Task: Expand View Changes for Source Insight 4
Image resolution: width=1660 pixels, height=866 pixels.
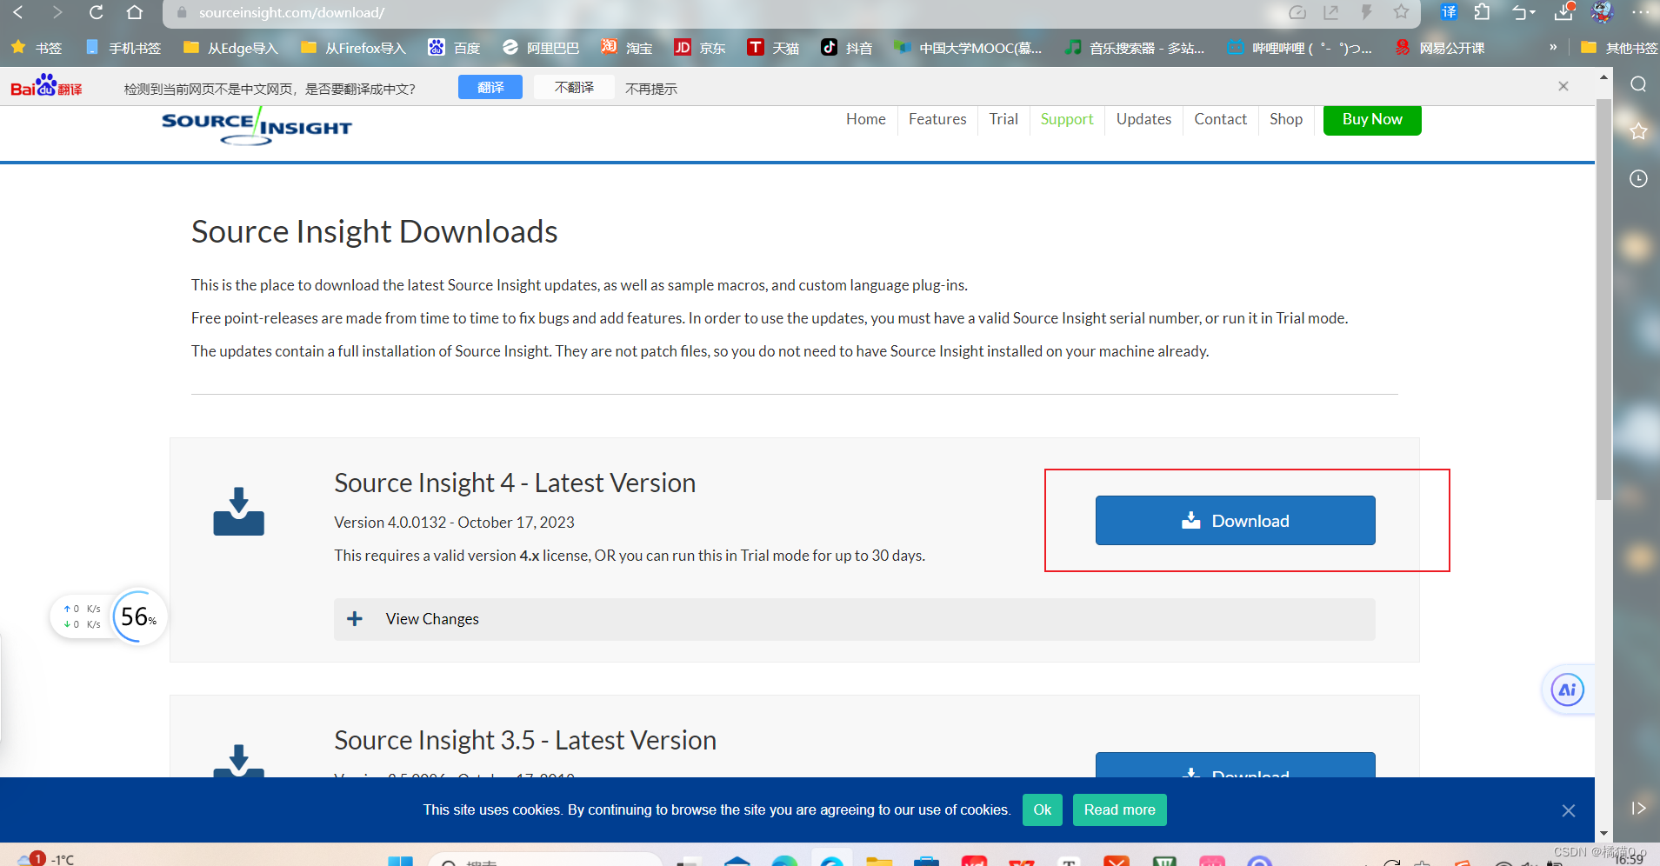Action: (x=854, y=619)
